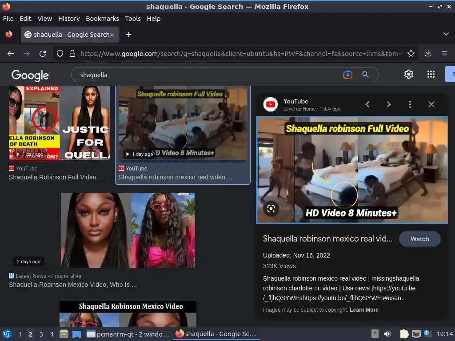Open the View menu
This screenshot has height=341, width=455.
[45, 19]
